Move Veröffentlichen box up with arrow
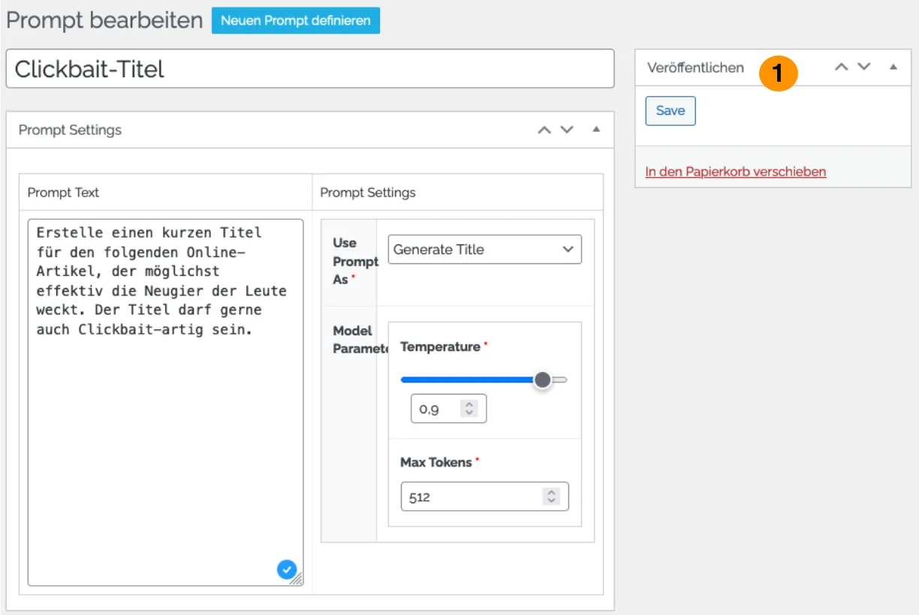This screenshot has width=919, height=615. (842, 67)
